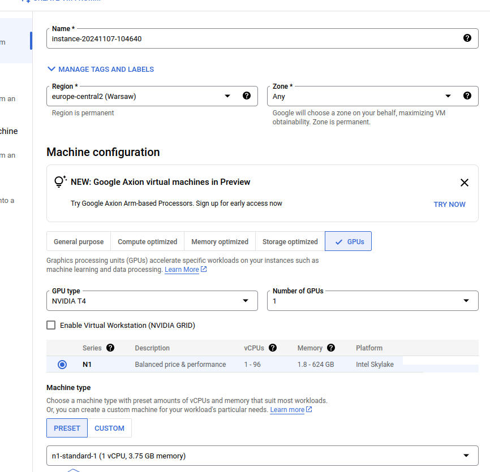Click the lightbulb icon in Axion banner

(61, 181)
